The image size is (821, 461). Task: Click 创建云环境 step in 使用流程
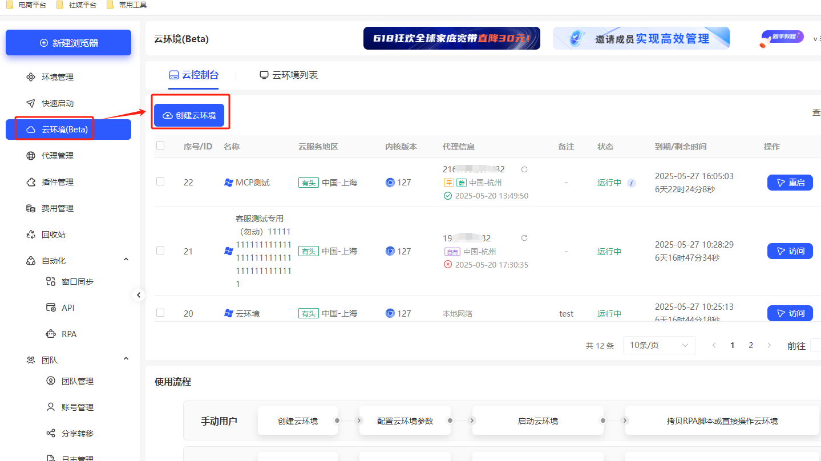(298, 421)
